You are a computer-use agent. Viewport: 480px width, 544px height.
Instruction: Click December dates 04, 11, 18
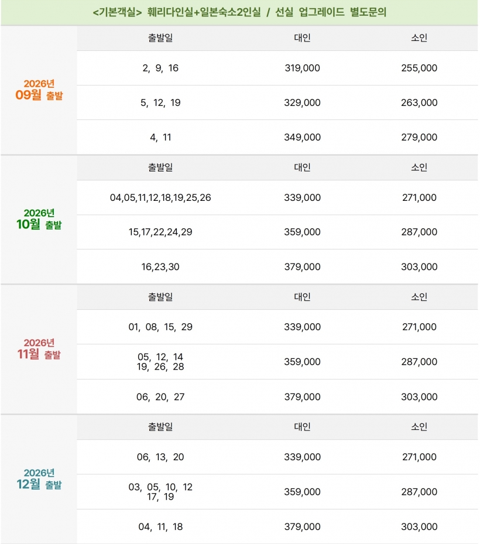pyautogui.click(x=160, y=527)
